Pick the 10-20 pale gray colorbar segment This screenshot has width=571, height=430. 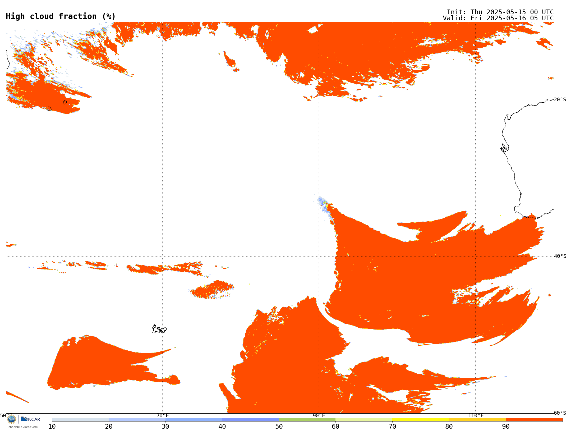click(80, 420)
